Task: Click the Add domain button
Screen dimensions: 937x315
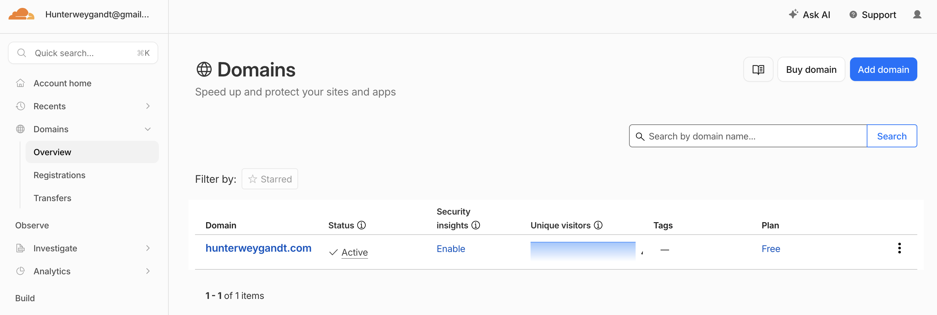Action: 883,70
